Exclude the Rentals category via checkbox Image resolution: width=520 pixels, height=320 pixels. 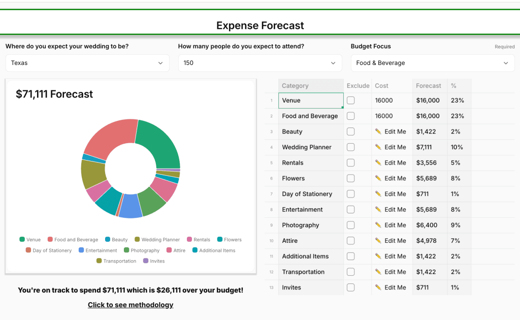(350, 163)
